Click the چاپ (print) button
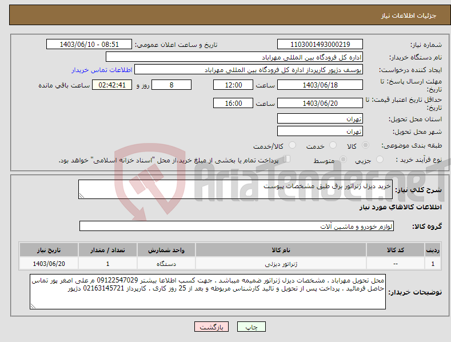 tap(251, 327)
